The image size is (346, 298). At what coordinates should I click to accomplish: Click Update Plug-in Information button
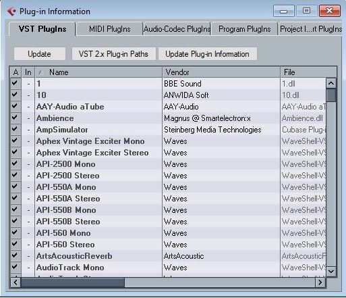[x=207, y=54]
